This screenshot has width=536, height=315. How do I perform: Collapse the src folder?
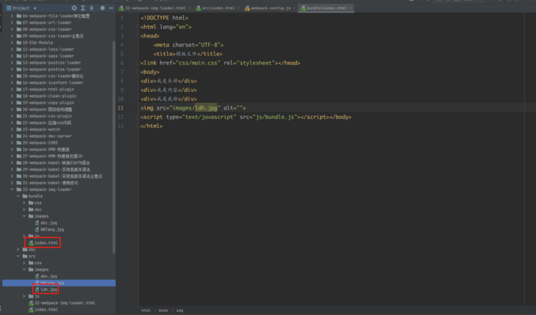click(x=18, y=256)
